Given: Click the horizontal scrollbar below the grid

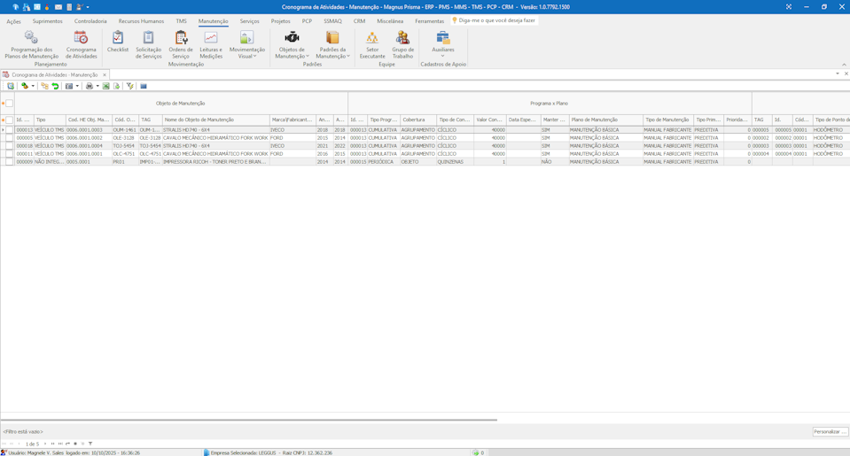Looking at the screenshot, I should [248, 420].
